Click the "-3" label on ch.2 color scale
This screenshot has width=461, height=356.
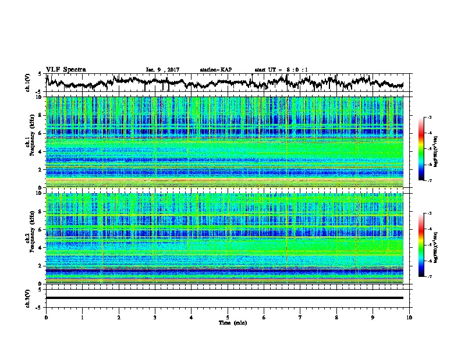pos(430,213)
